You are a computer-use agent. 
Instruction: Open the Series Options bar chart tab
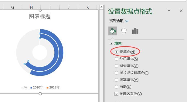(x=135, y=31)
